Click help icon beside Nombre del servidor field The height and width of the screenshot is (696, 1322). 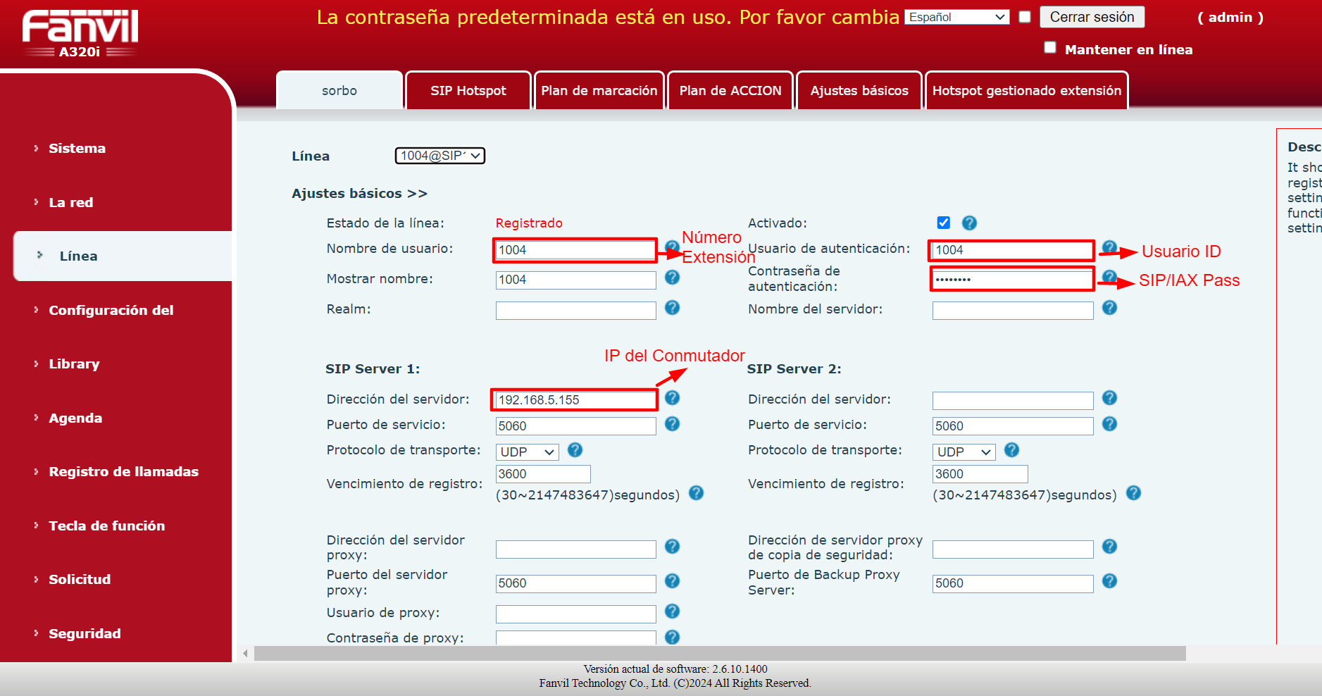click(1109, 308)
